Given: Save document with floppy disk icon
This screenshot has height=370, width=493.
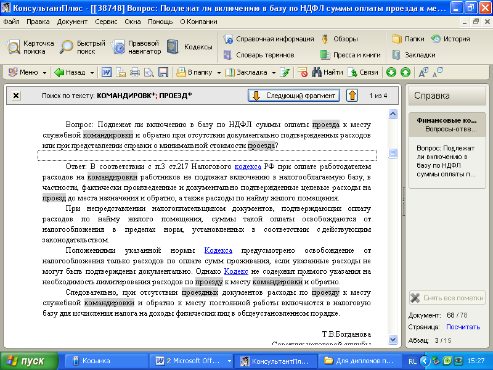Looking at the screenshot, I should [163, 72].
